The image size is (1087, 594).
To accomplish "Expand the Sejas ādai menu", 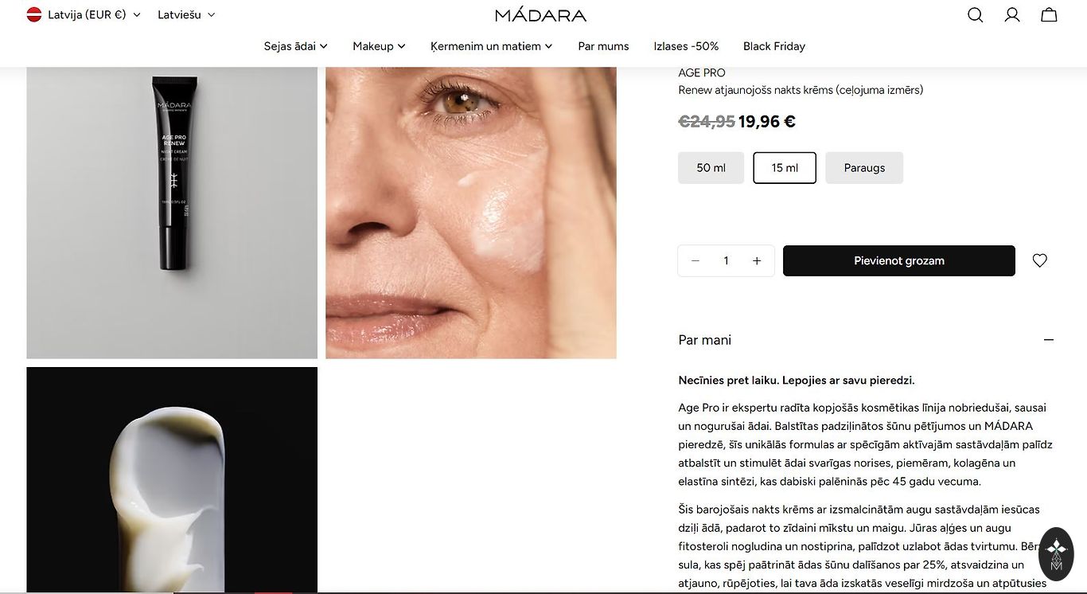I will tap(296, 46).
